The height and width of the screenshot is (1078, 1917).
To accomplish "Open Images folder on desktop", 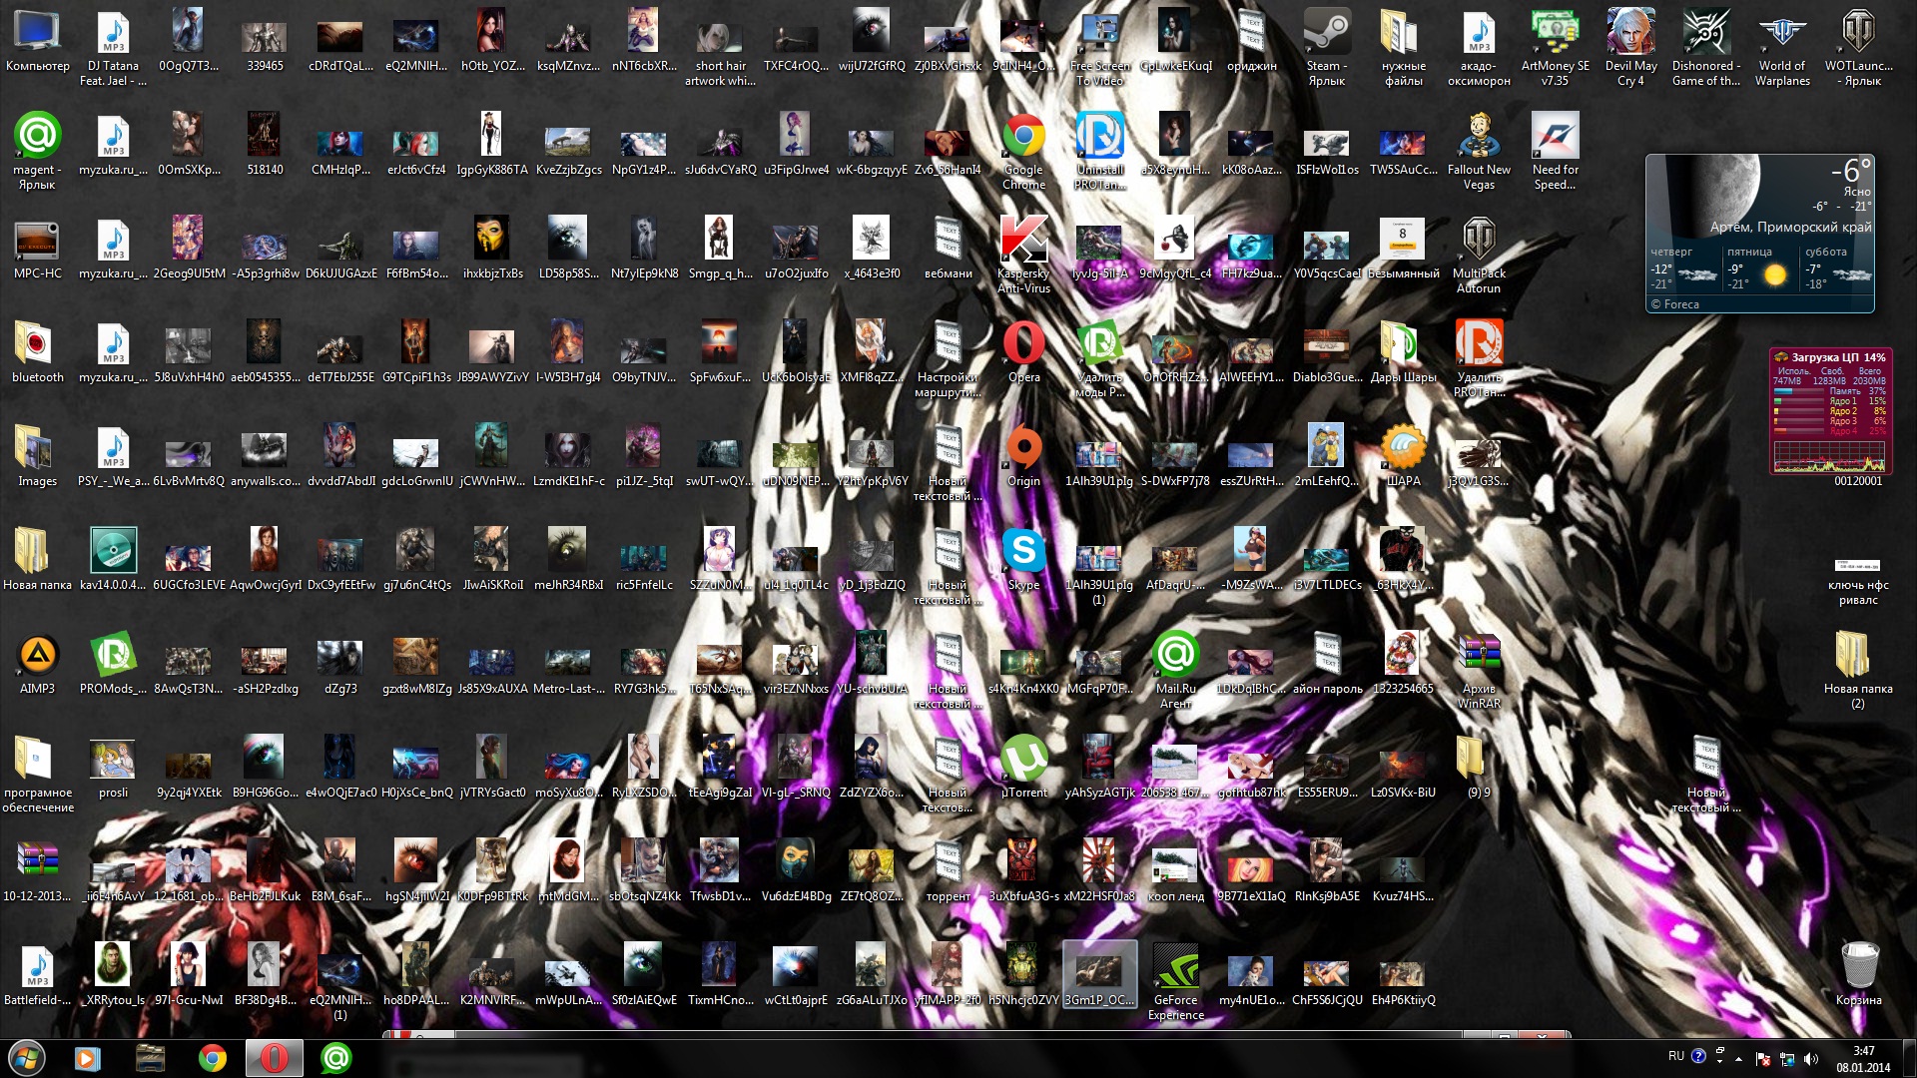I will tap(38, 456).
